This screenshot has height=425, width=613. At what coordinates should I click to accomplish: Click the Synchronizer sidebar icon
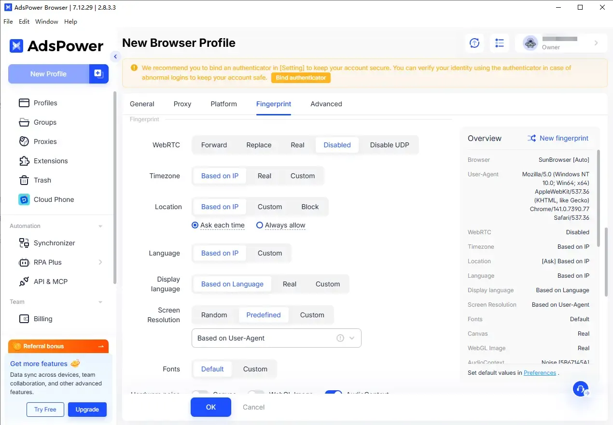coord(24,243)
